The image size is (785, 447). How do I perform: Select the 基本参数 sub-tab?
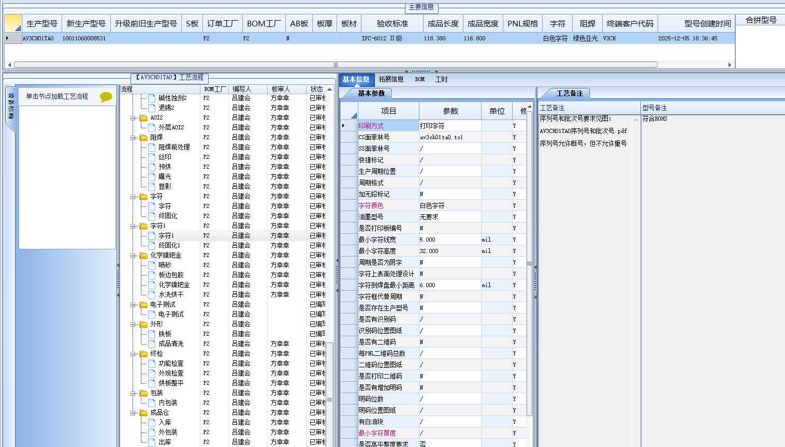(x=371, y=93)
